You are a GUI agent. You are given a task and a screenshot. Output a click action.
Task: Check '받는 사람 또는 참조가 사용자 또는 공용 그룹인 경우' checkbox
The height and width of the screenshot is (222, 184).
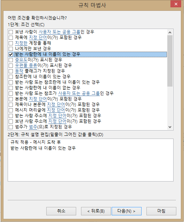click(11, 94)
